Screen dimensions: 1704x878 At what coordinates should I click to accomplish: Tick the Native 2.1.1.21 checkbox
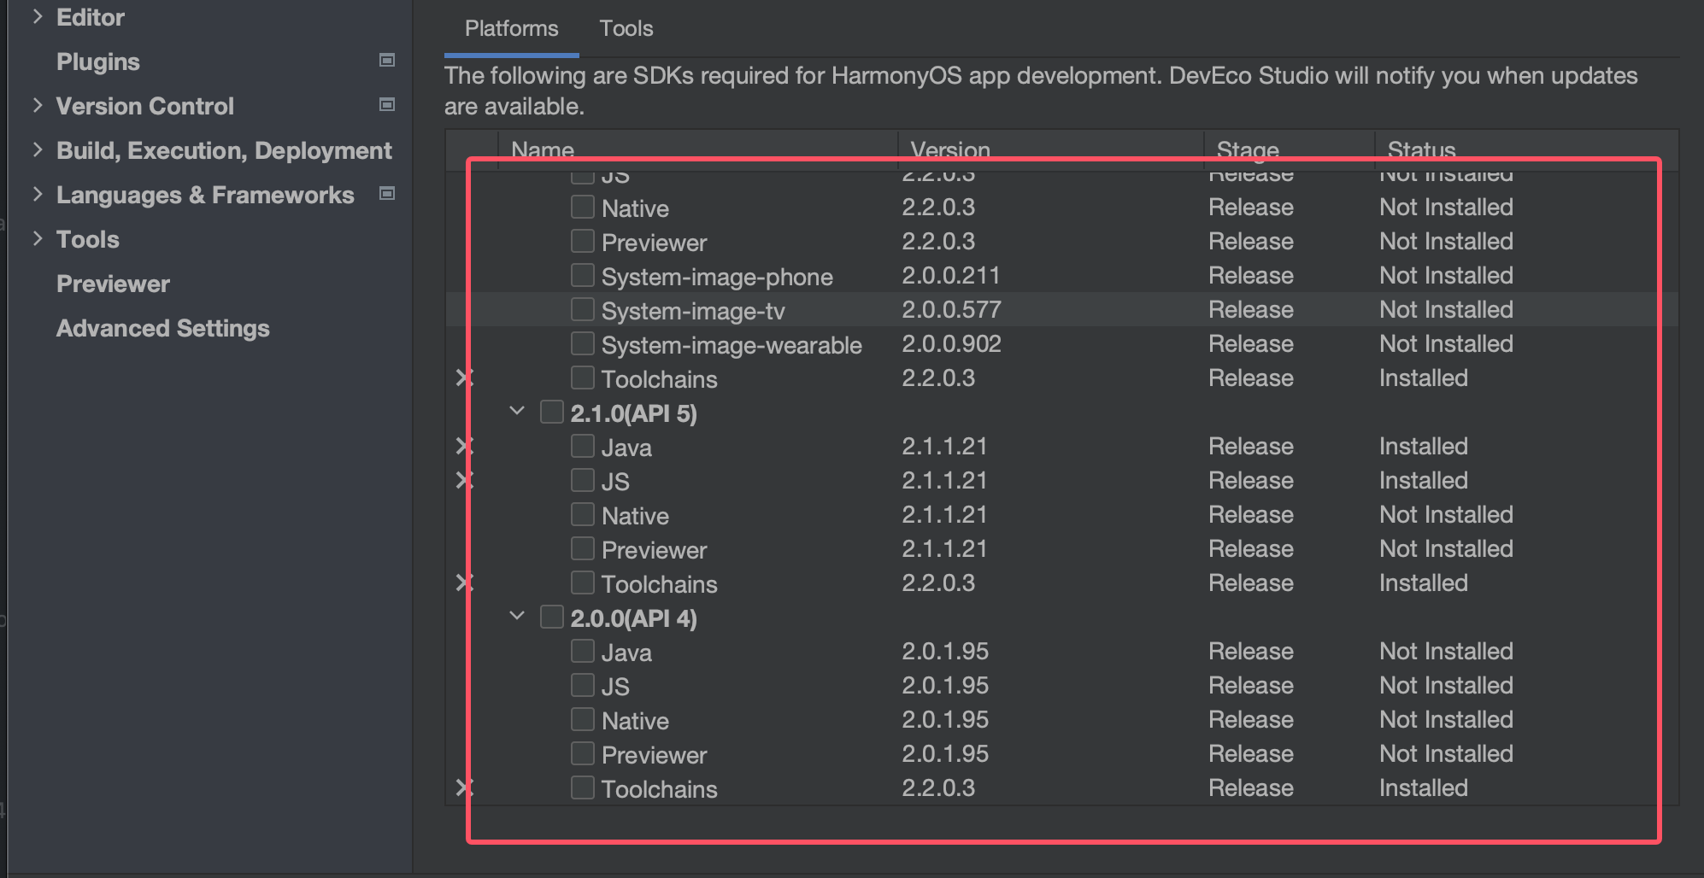(x=583, y=514)
